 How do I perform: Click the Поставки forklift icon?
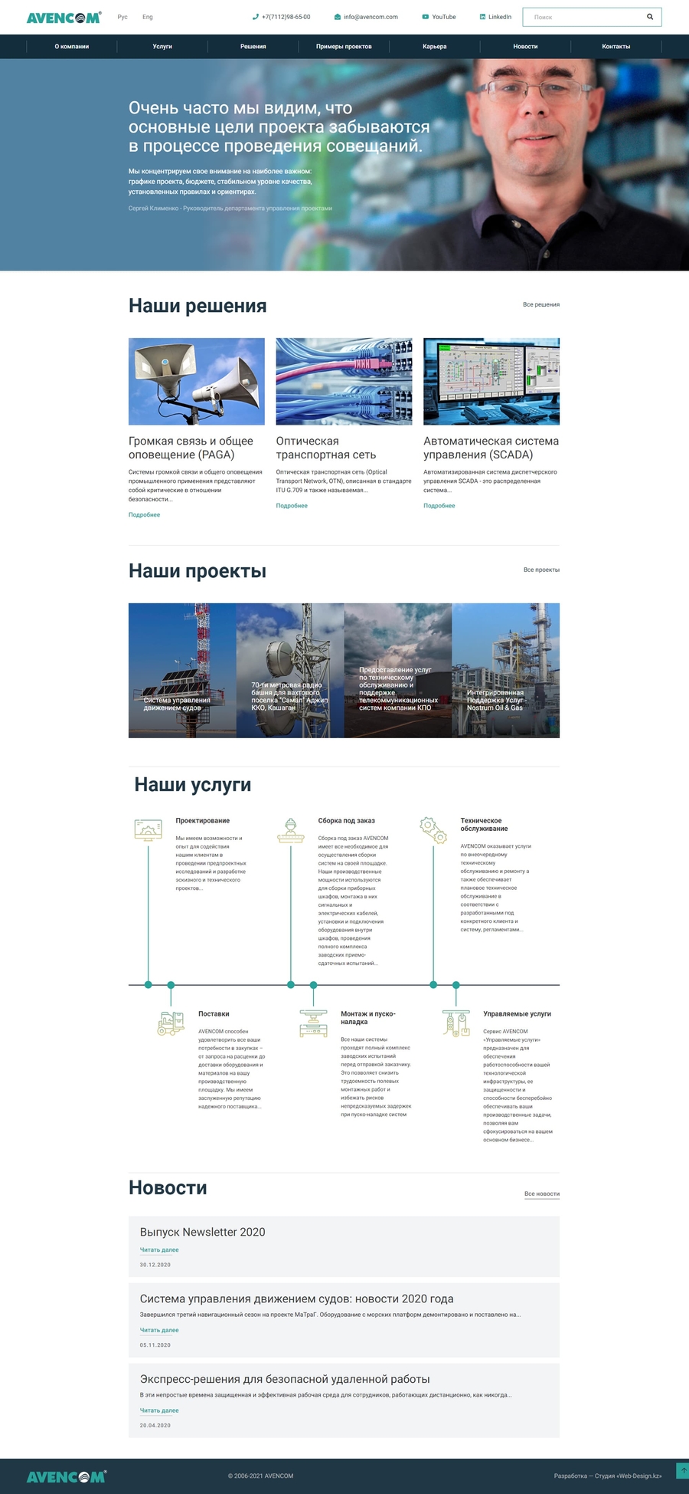pos(171,1023)
